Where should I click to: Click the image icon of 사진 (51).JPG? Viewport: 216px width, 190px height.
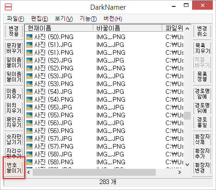pos(29,45)
